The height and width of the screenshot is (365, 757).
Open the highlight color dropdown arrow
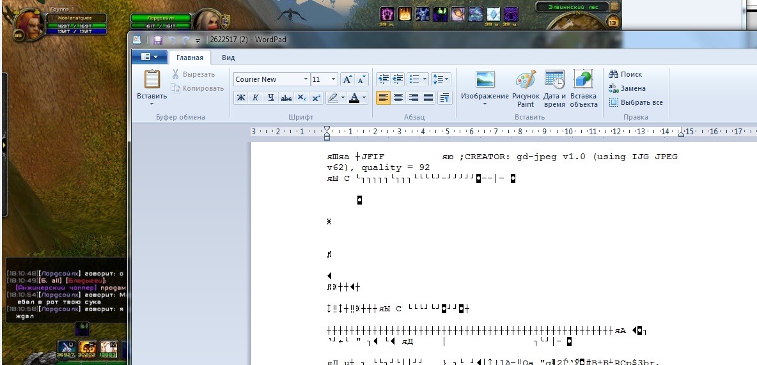pos(343,98)
